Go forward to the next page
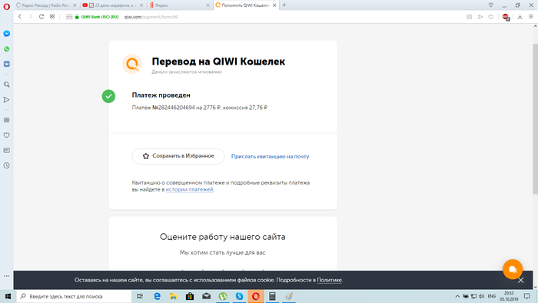 click(31, 16)
